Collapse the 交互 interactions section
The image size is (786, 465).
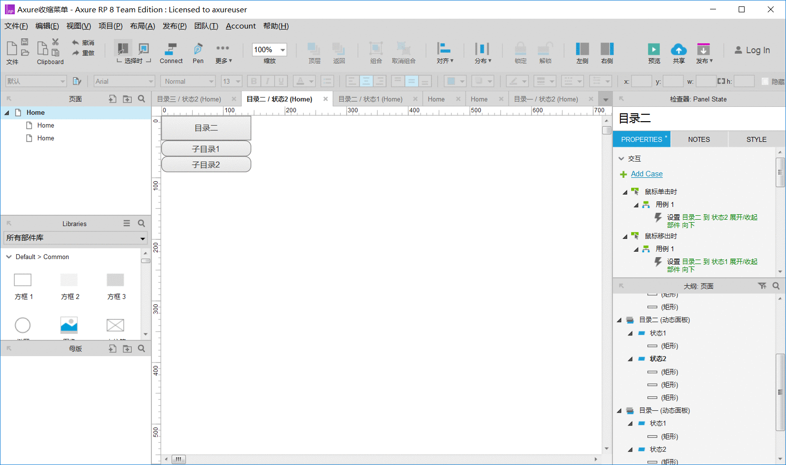pyautogui.click(x=621, y=159)
